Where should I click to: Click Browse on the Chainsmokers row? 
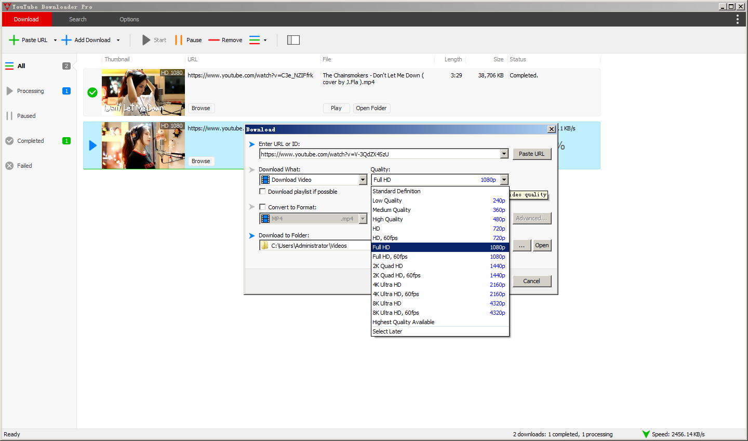click(x=201, y=108)
